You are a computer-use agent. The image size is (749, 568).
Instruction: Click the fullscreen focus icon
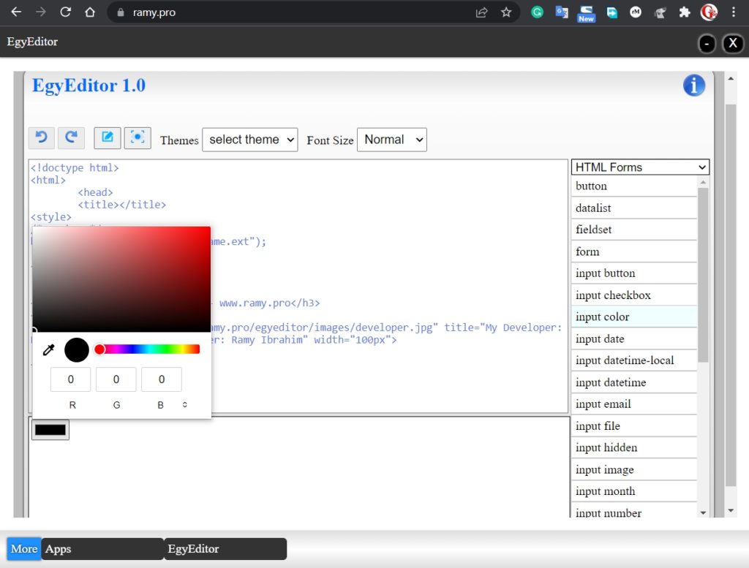(x=138, y=137)
